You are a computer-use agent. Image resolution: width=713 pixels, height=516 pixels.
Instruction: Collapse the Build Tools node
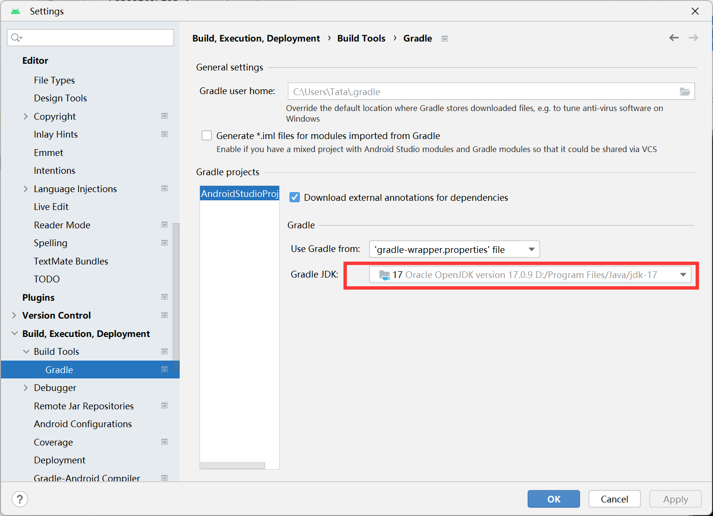[x=26, y=351]
